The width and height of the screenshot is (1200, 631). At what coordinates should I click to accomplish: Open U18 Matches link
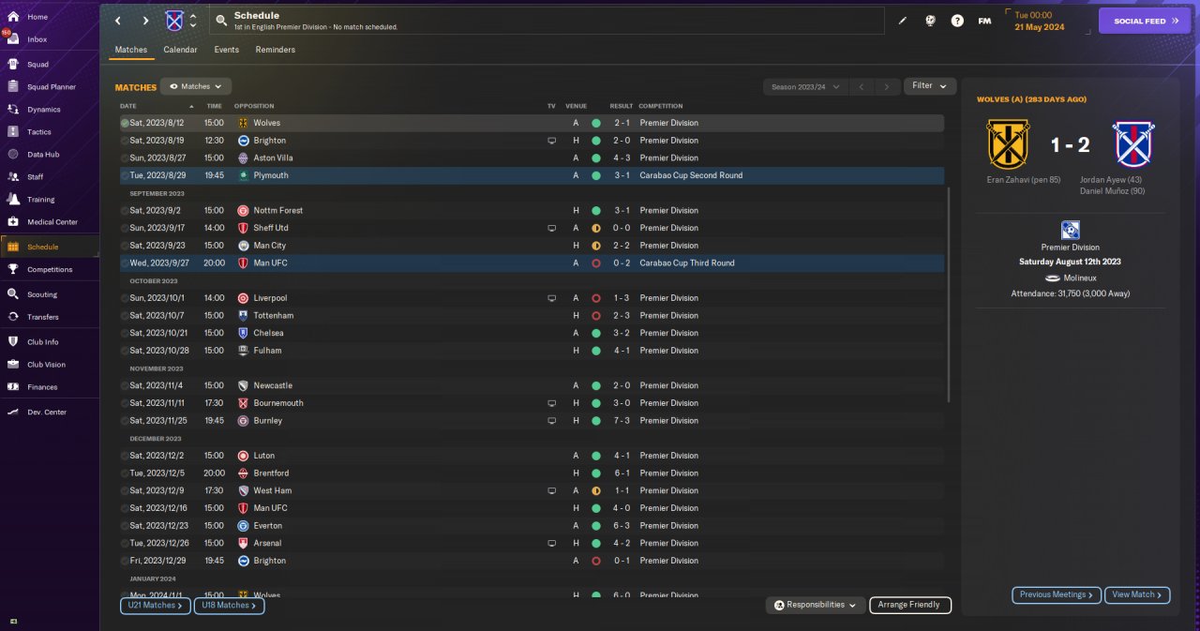click(230, 606)
